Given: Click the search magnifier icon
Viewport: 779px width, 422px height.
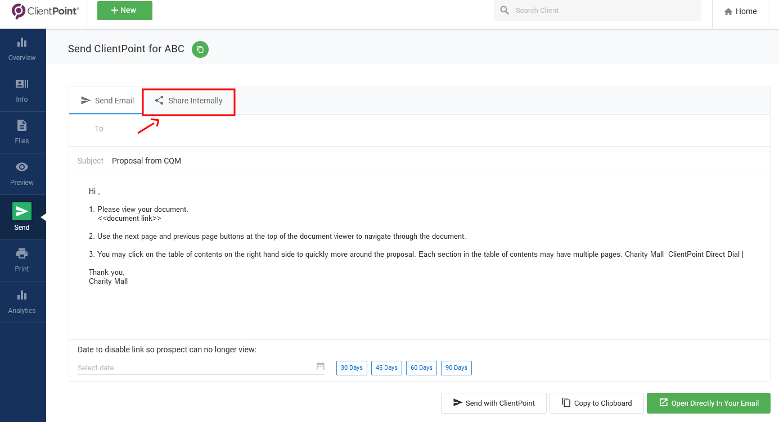Looking at the screenshot, I should point(504,11).
